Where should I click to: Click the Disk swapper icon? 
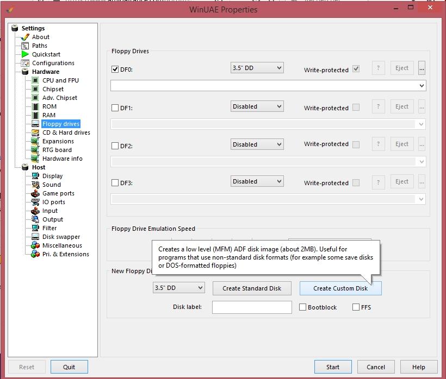[x=35, y=237]
